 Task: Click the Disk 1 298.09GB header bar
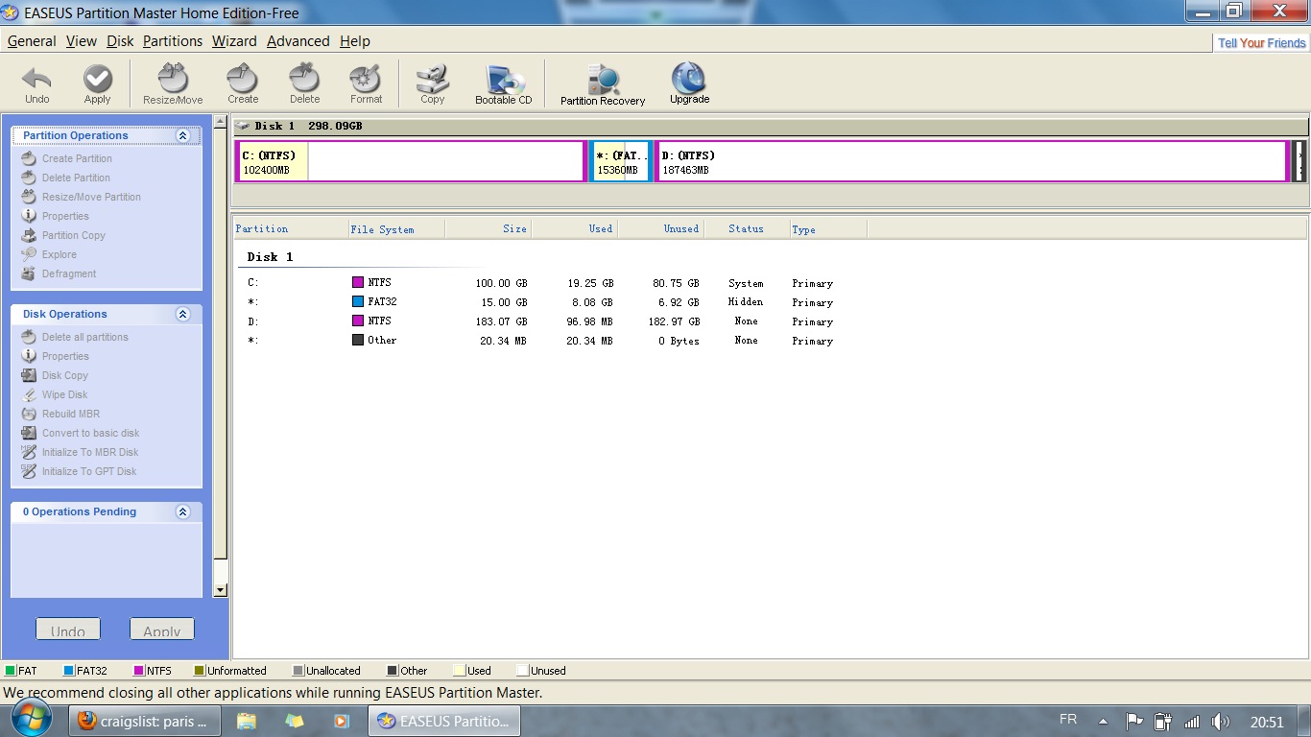(x=771, y=126)
